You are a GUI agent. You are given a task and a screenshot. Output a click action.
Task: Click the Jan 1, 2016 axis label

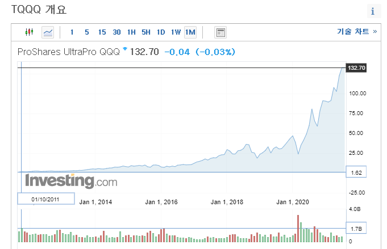(161, 202)
